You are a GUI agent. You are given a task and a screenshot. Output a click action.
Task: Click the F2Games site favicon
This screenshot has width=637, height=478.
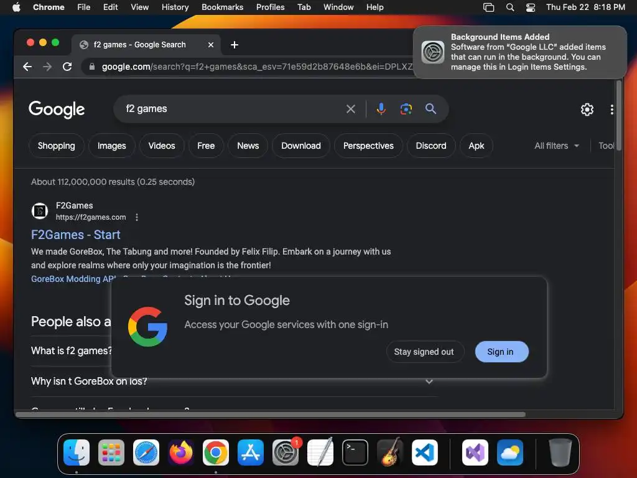pos(40,211)
